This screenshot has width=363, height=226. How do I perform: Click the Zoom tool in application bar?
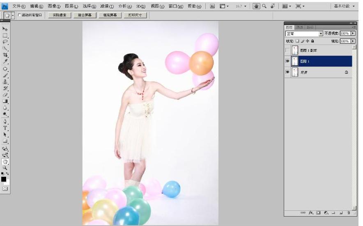pyautogui.click(x=264, y=6)
